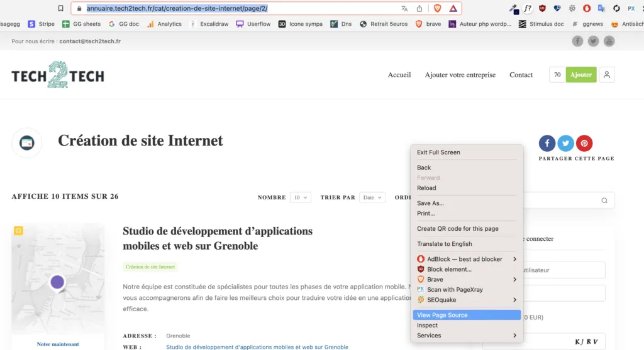Image resolution: width=644 pixels, height=350 pixels.
Task: Open Brave Rewards triangle icon
Action: click(453, 8)
